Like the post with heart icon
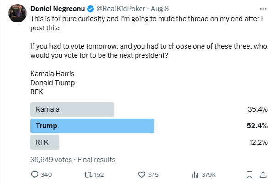The image size is (274, 184). pyautogui.click(x=142, y=174)
